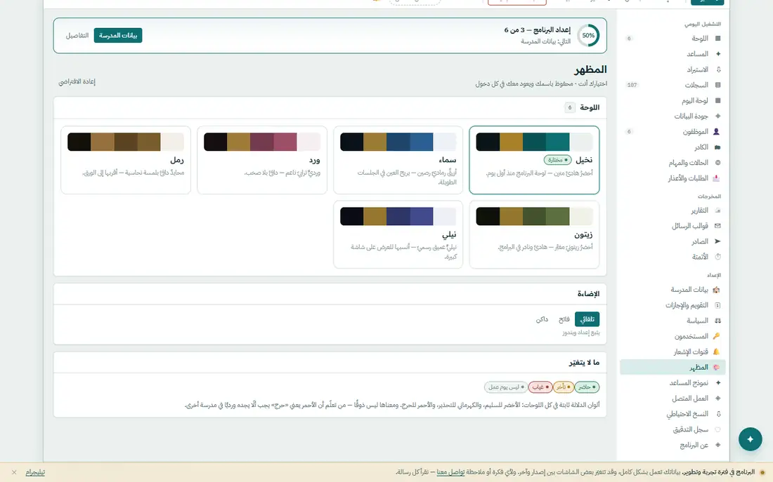Click إعادة الافتراضي reset button
The image size is (773, 482).
coord(77,81)
